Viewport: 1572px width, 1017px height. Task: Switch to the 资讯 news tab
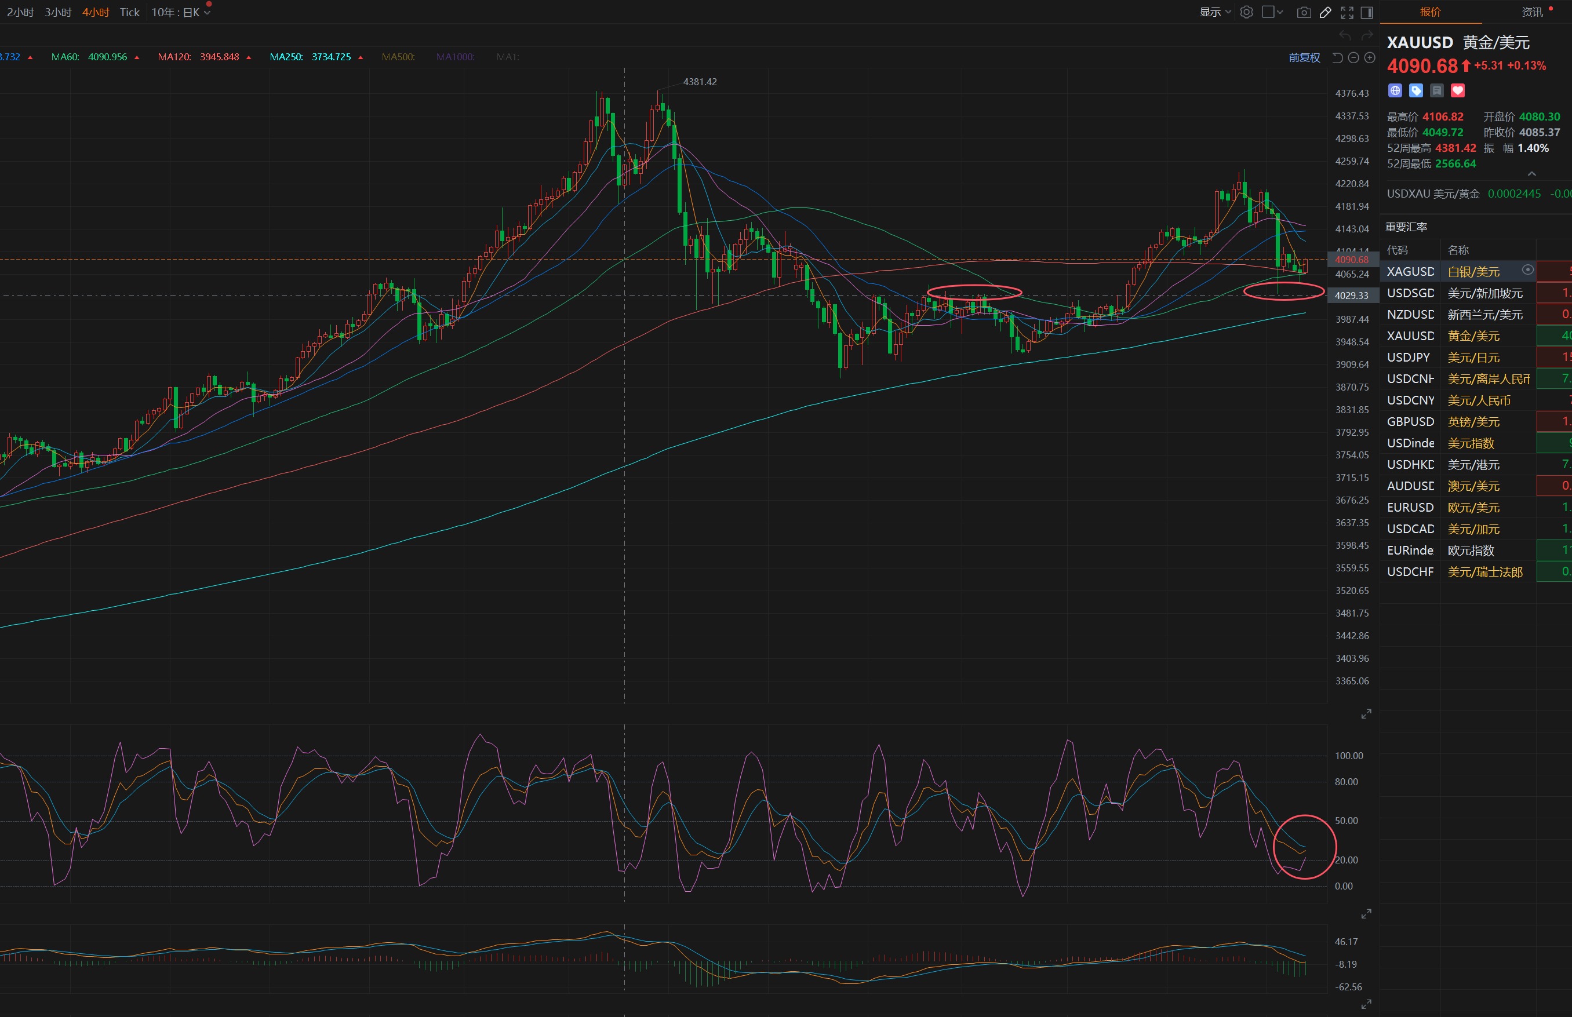tap(1533, 12)
